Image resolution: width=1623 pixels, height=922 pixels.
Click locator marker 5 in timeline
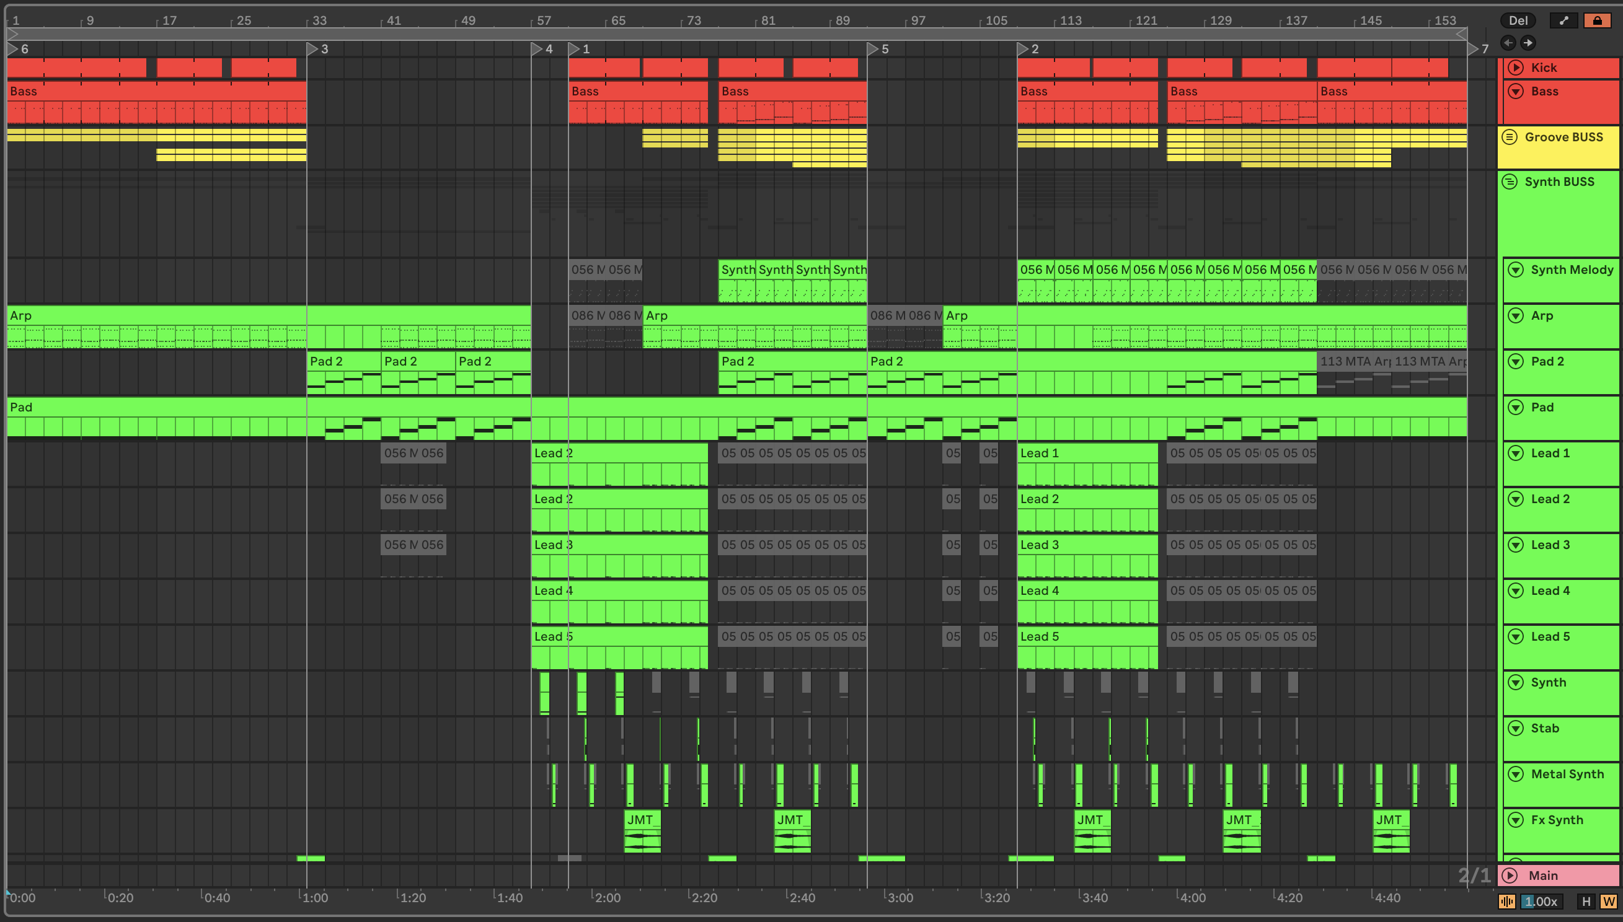[x=873, y=49]
